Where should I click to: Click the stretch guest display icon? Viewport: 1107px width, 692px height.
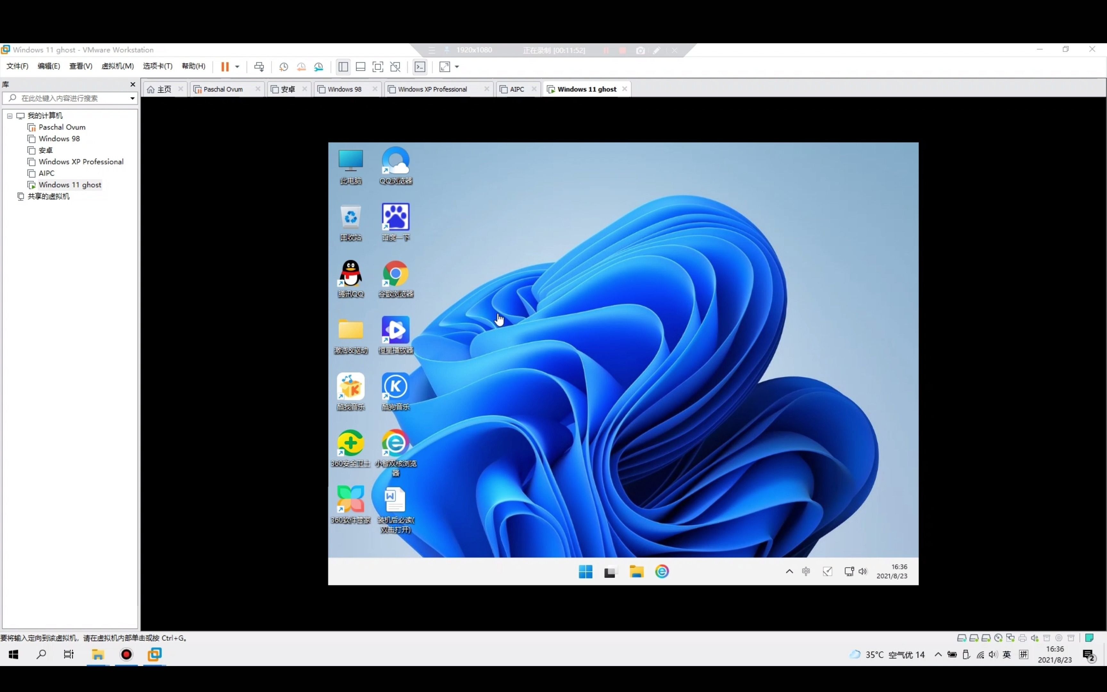(445, 67)
